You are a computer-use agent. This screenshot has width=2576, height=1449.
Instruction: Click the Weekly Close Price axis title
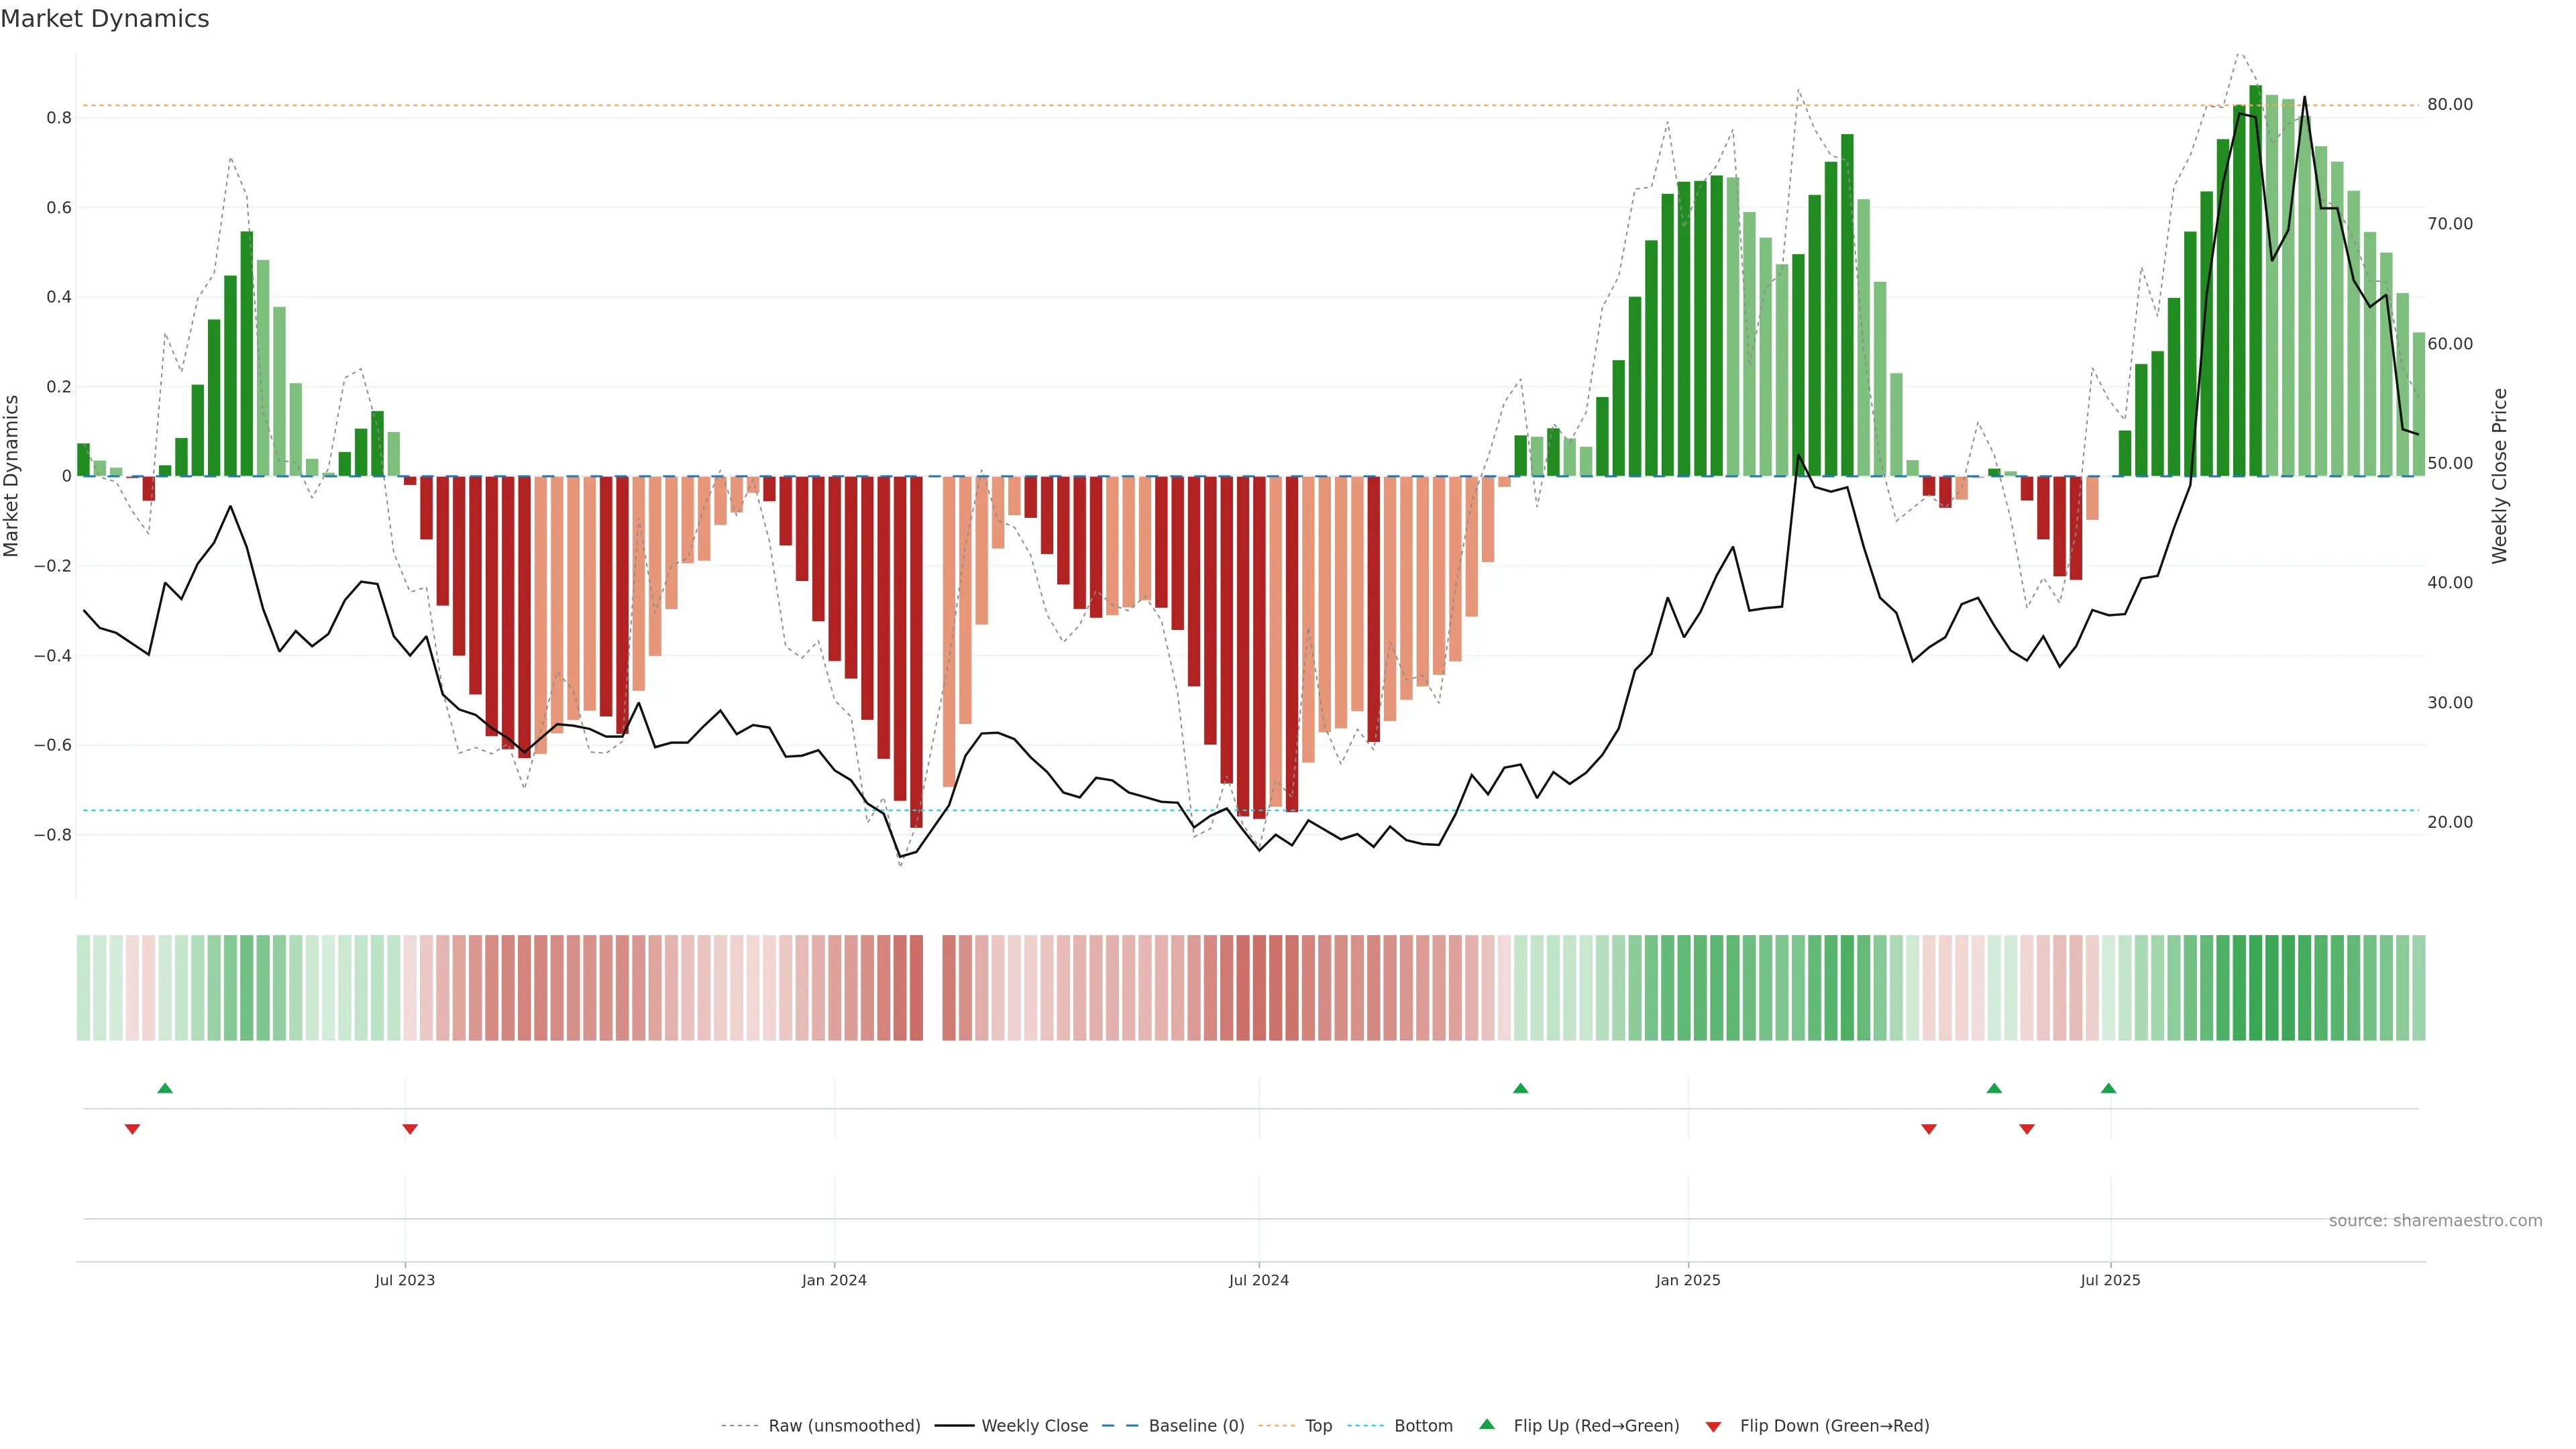click(x=2500, y=476)
